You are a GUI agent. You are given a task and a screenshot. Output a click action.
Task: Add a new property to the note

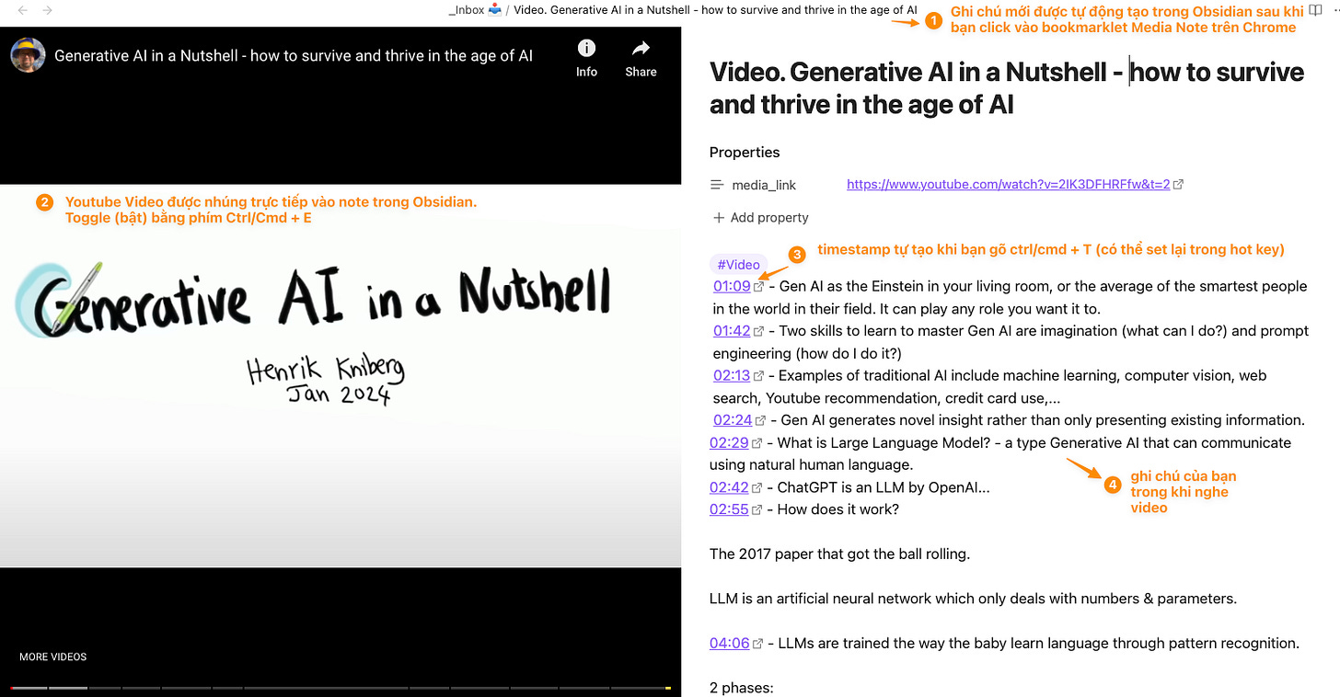[x=760, y=218]
